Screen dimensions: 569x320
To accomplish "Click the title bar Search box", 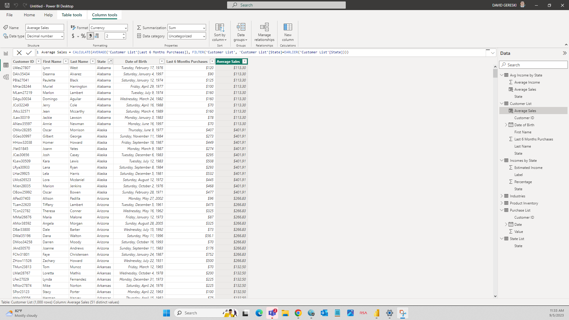I will pyautogui.click(x=286, y=5).
